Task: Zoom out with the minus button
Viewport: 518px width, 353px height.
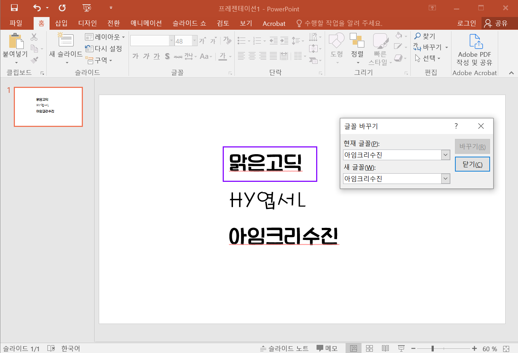Action: (x=413, y=349)
